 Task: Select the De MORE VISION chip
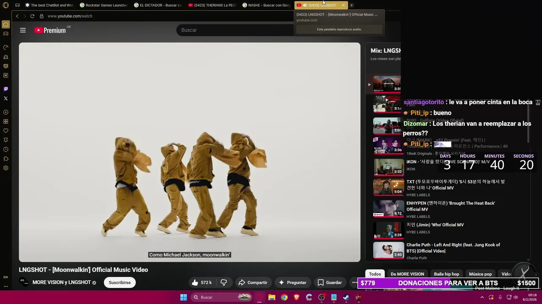(407, 274)
